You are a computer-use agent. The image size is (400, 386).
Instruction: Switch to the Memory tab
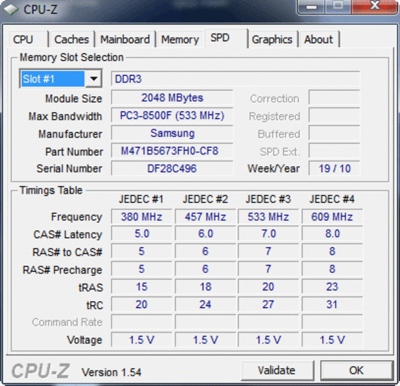point(180,39)
